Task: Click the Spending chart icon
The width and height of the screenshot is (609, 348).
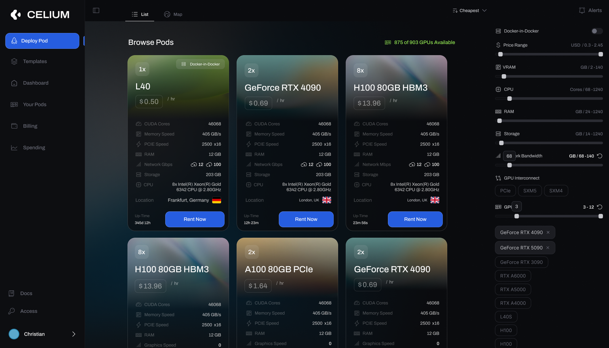Action: coord(14,148)
